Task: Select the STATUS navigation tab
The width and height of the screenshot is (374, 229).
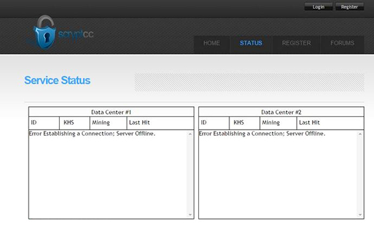Action: pyautogui.click(x=251, y=43)
